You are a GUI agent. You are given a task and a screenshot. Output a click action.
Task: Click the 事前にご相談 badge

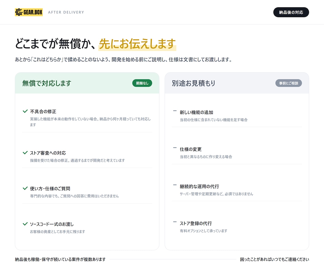click(288, 83)
